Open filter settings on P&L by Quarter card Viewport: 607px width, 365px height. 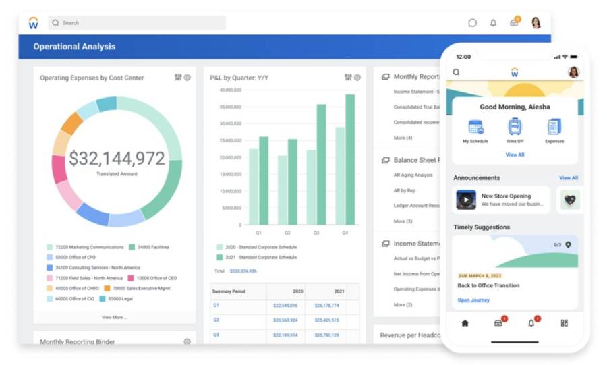tap(348, 78)
